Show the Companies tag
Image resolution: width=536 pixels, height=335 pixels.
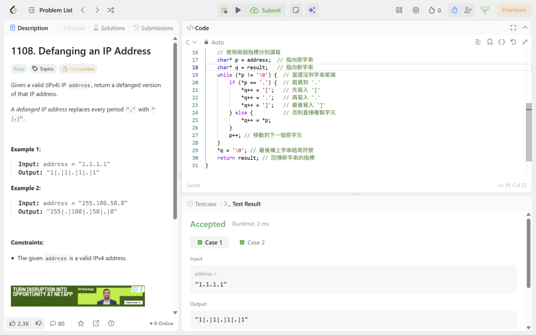78,69
